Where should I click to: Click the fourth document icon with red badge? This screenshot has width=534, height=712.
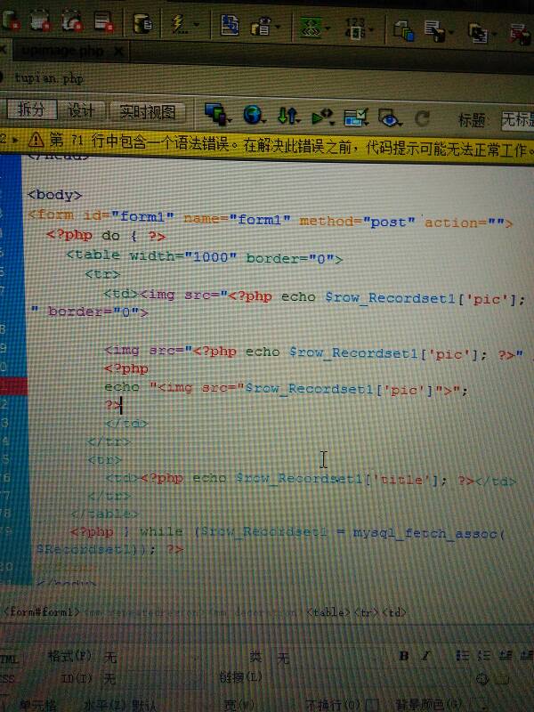click(x=104, y=21)
